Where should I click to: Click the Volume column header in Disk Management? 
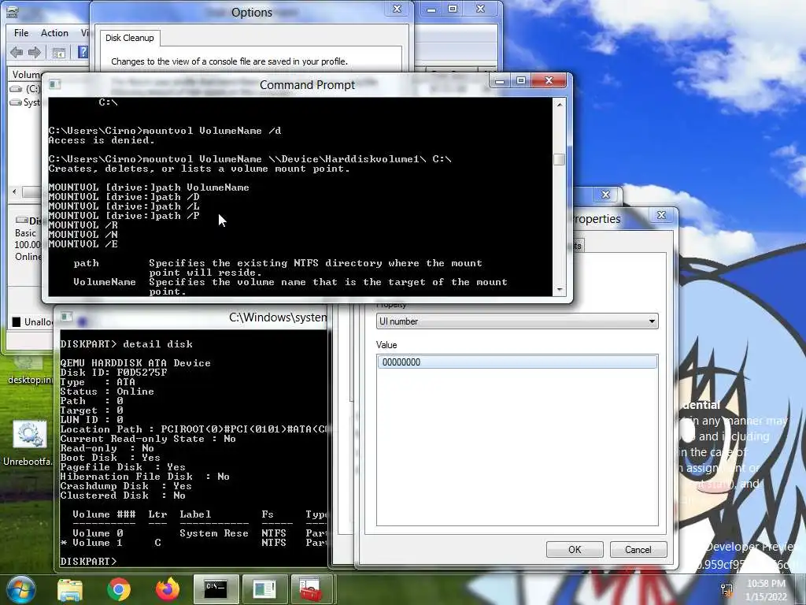[26, 75]
